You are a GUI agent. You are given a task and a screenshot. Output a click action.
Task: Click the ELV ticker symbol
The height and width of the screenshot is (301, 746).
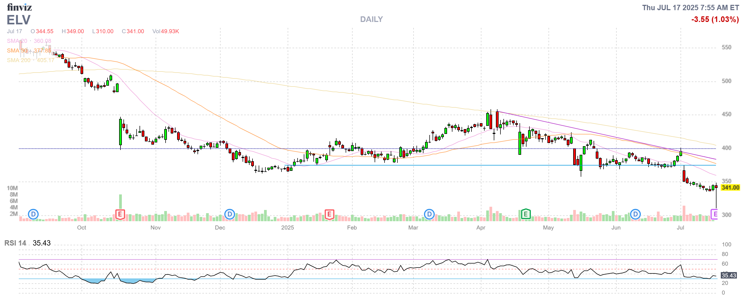[x=19, y=20]
